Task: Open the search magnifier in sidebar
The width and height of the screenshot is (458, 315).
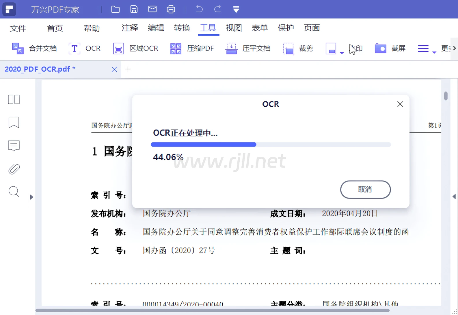Action: tap(14, 192)
